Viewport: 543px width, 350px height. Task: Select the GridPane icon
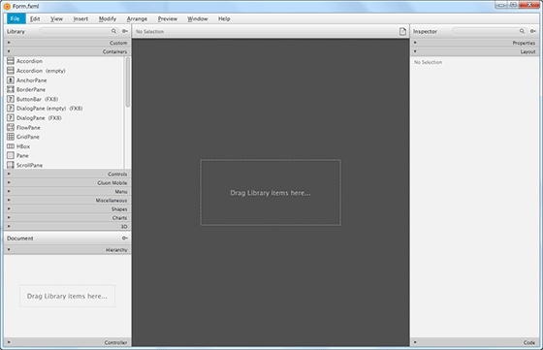(x=11, y=137)
